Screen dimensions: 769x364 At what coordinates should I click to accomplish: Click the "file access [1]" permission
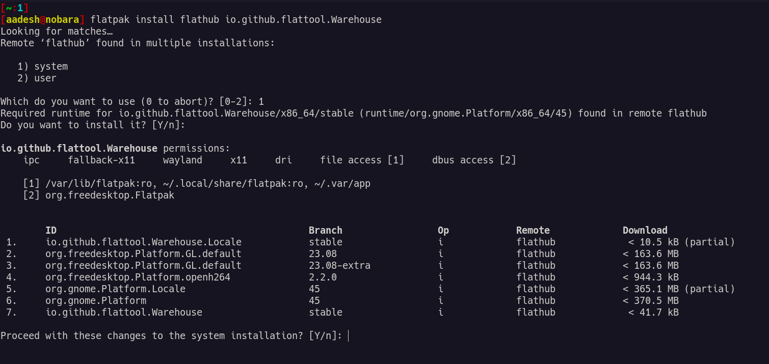(362, 160)
